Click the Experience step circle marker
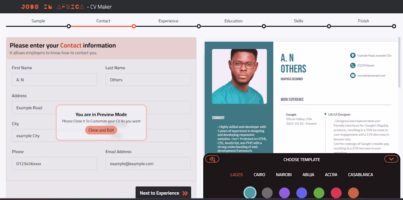Image resolution: width=403 pixels, height=200 pixels. tap(199, 26)
